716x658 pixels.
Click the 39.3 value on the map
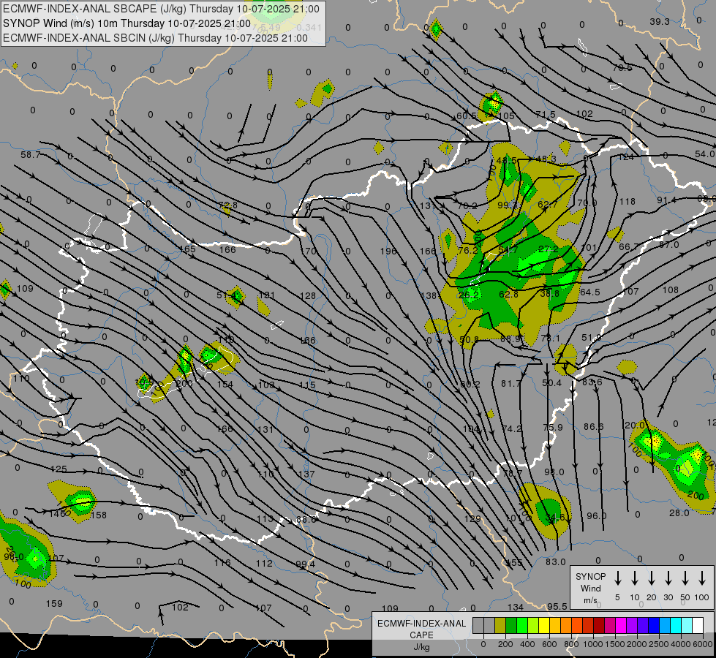tap(660, 22)
